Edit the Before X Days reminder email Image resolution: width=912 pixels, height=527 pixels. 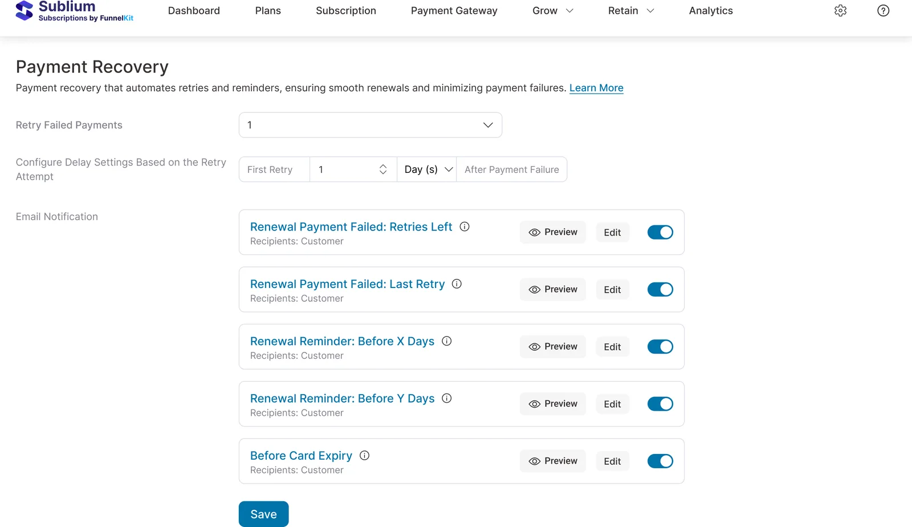613,347
